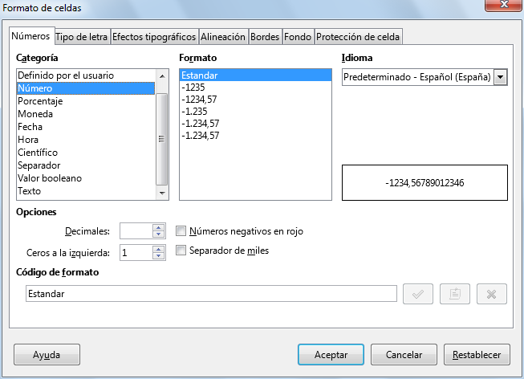The height and width of the screenshot is (379, 524).
Task: Choose the Texto category
Action: 86,191
